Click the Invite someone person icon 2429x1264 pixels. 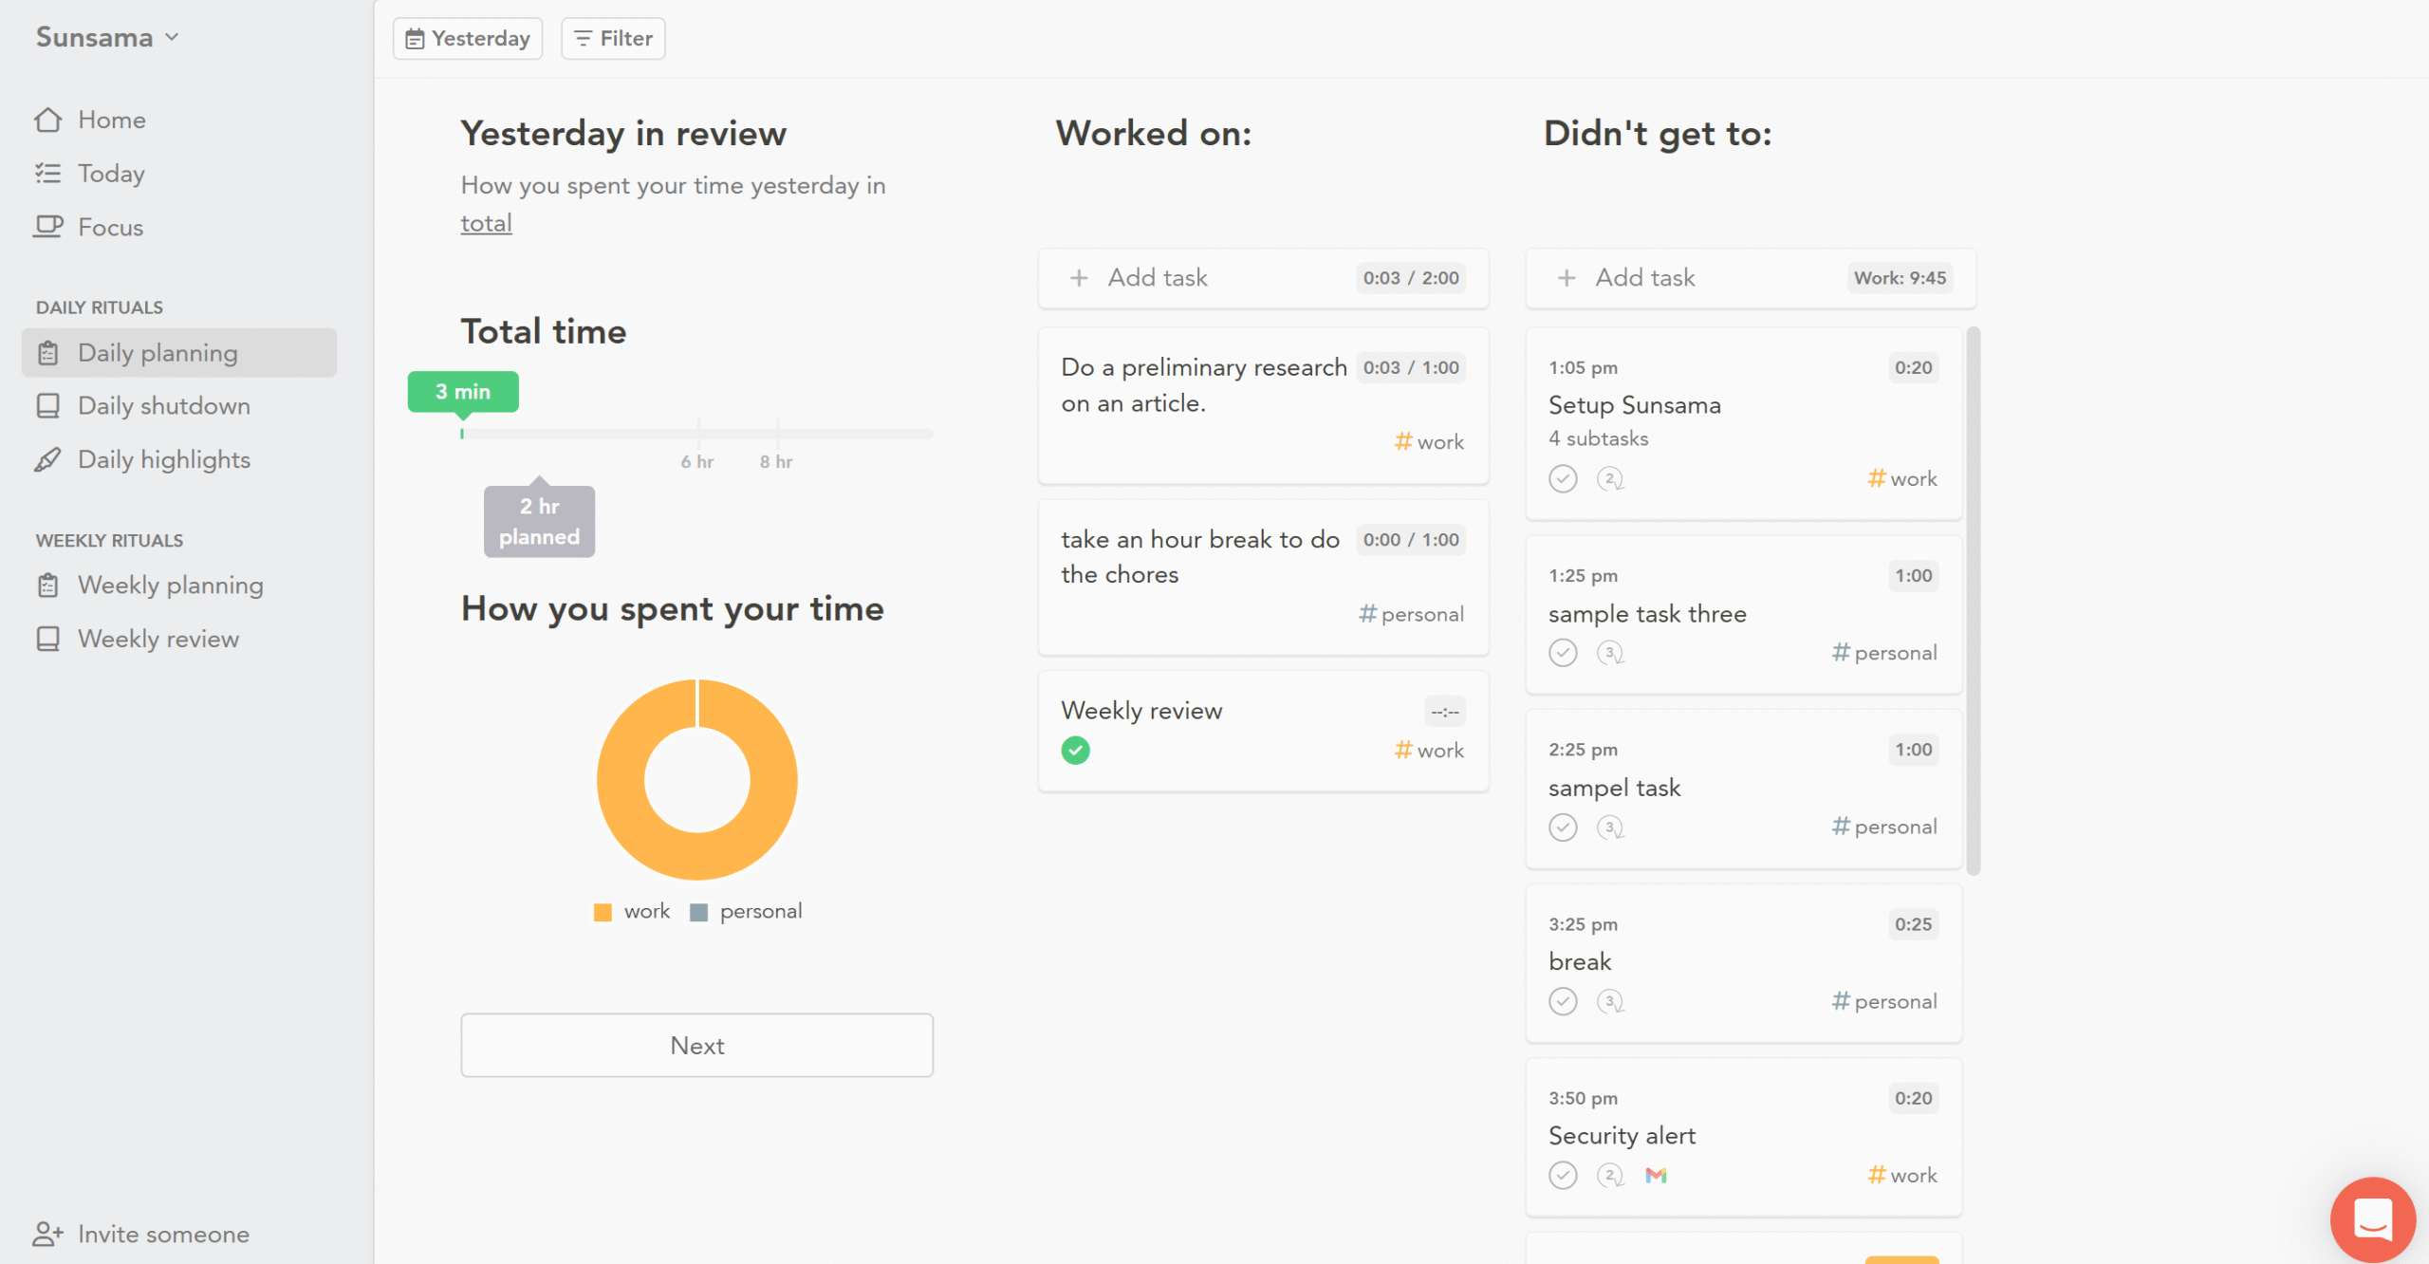(47, 1234)
